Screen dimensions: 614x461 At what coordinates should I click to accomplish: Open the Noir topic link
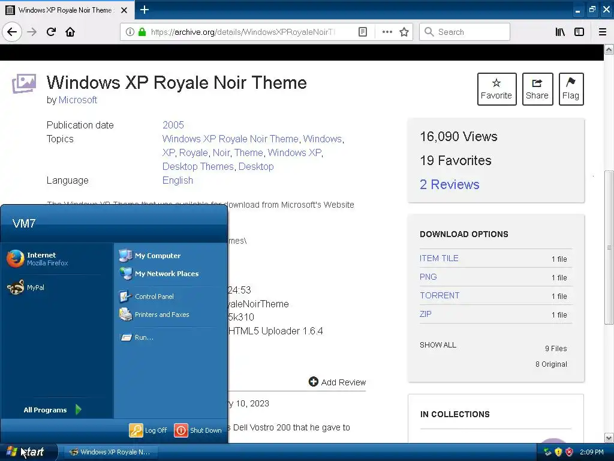tap(221, 153)
